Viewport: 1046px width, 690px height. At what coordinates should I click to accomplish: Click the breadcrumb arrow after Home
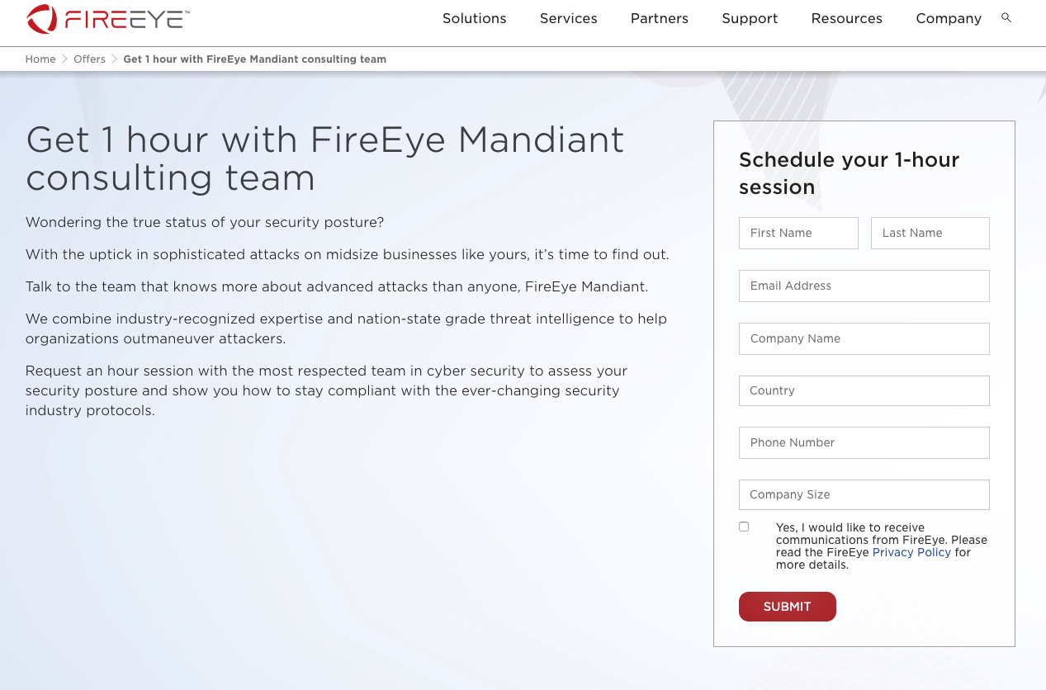tap(64, 59)
